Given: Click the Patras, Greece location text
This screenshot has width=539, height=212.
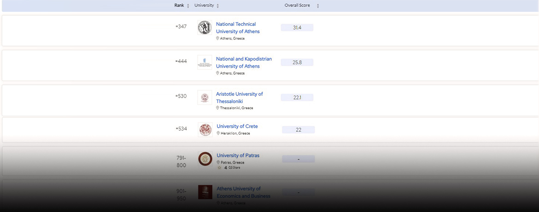Looking at the screenshot, I should coord(232,162).
